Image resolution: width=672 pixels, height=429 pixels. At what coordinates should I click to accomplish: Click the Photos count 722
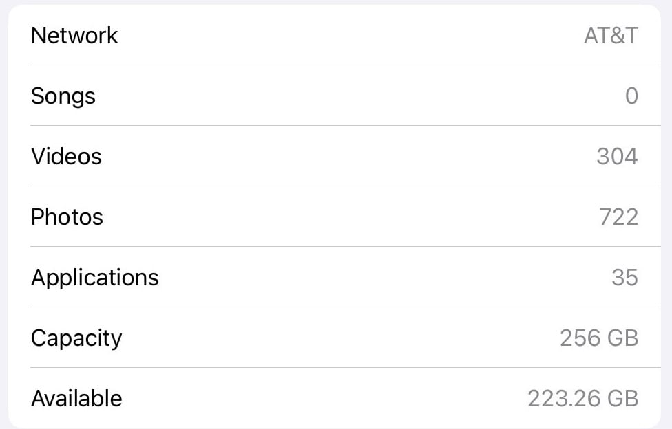click(x=618, y=217)
